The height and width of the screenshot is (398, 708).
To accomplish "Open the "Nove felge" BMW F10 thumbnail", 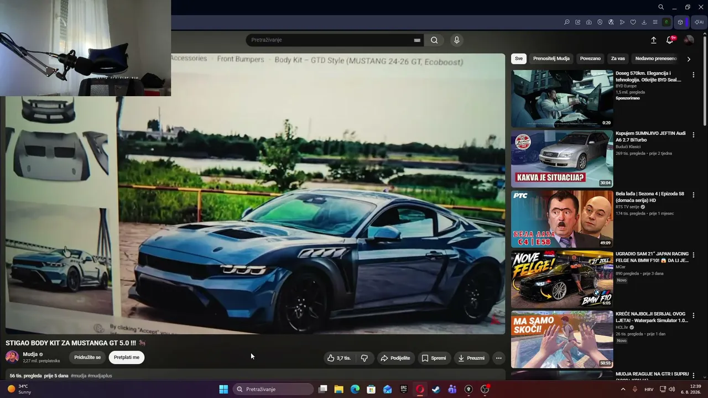I will (562, 279).
